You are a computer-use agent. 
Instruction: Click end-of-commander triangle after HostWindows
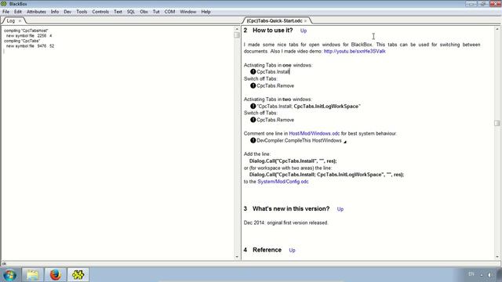point(345,142)
